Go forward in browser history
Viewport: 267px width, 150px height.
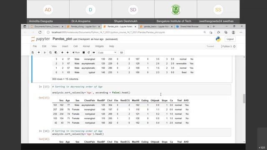tap(33, 32)
